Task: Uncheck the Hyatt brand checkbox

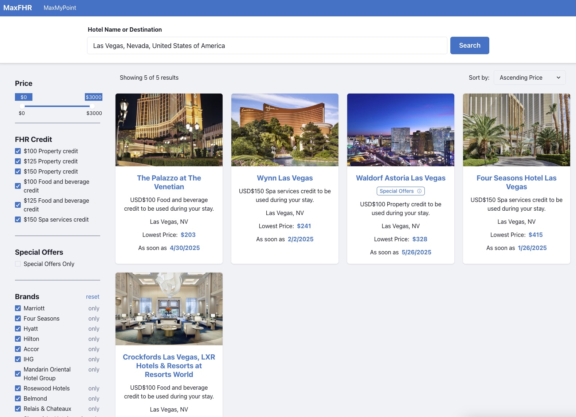Action: pyautogui.click(x=18, y=329)
